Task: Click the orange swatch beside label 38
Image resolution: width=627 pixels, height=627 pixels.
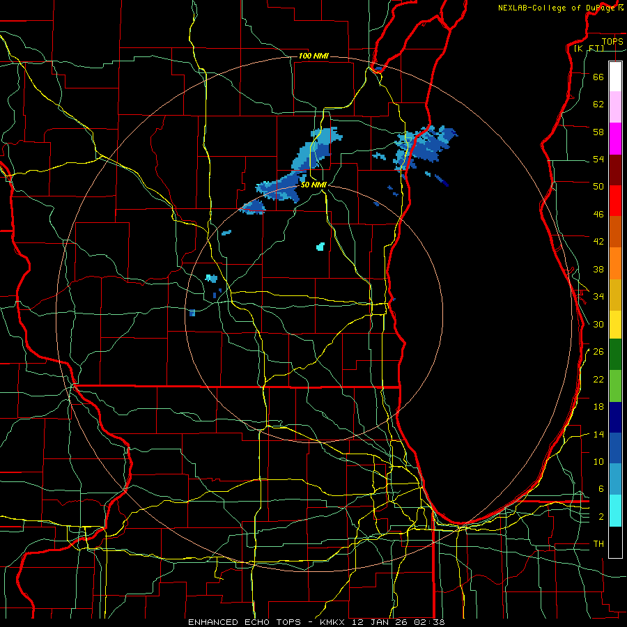Action: pos(615,263)
